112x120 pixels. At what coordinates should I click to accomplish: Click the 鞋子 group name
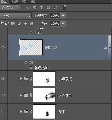tap(62, 112)
